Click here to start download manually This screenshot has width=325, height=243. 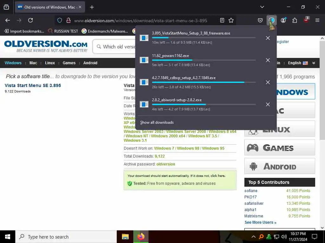(x=218, y=176)
